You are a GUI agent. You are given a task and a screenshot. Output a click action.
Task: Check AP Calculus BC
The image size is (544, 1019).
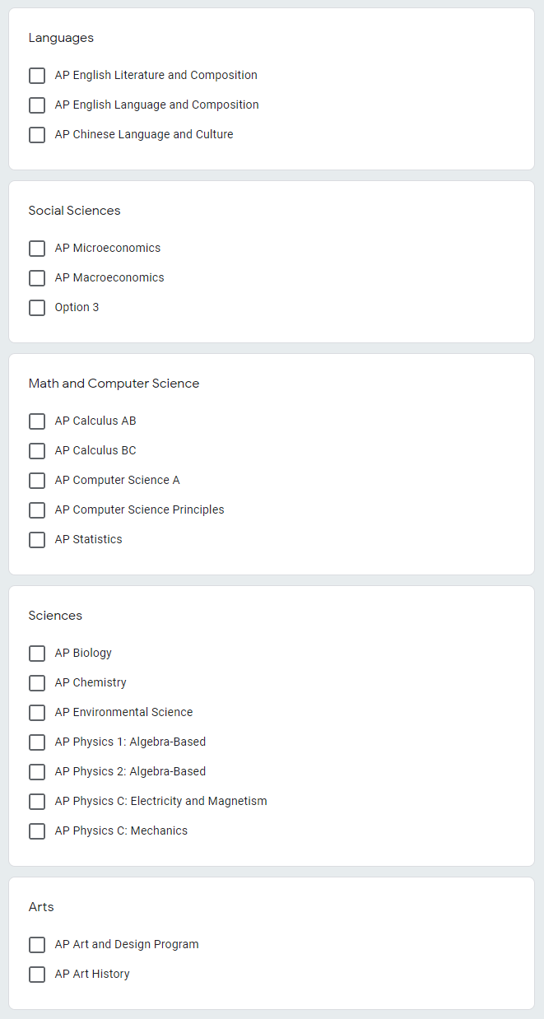tap(37, 451)
